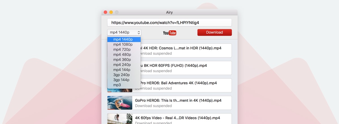Minimize the Airy window with yellow button

(x=111, y=12)
